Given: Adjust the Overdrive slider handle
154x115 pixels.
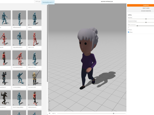Looking at the screenshot, I should (146, 19).
